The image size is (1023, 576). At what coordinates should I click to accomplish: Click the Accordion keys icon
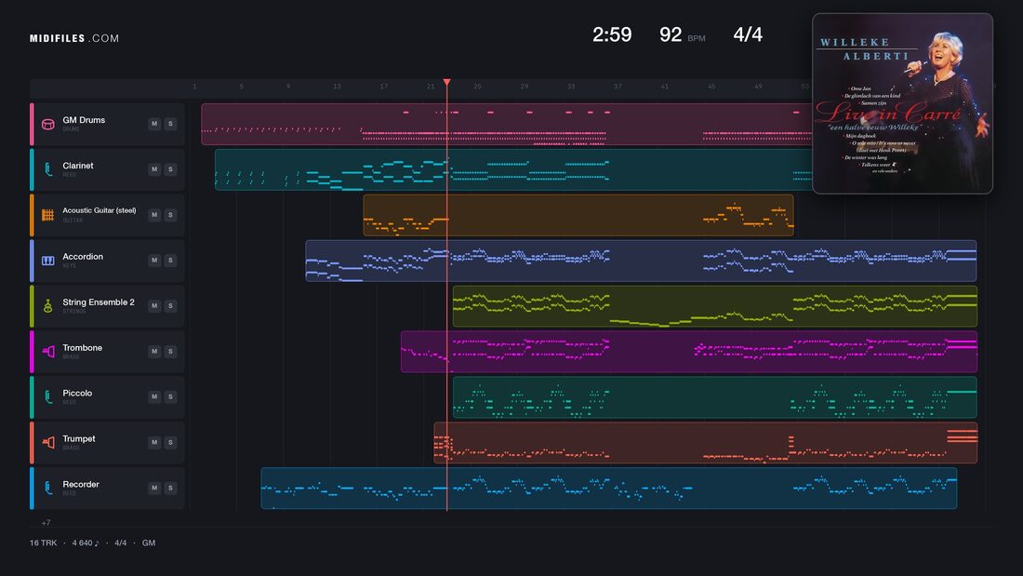[47, 261]
